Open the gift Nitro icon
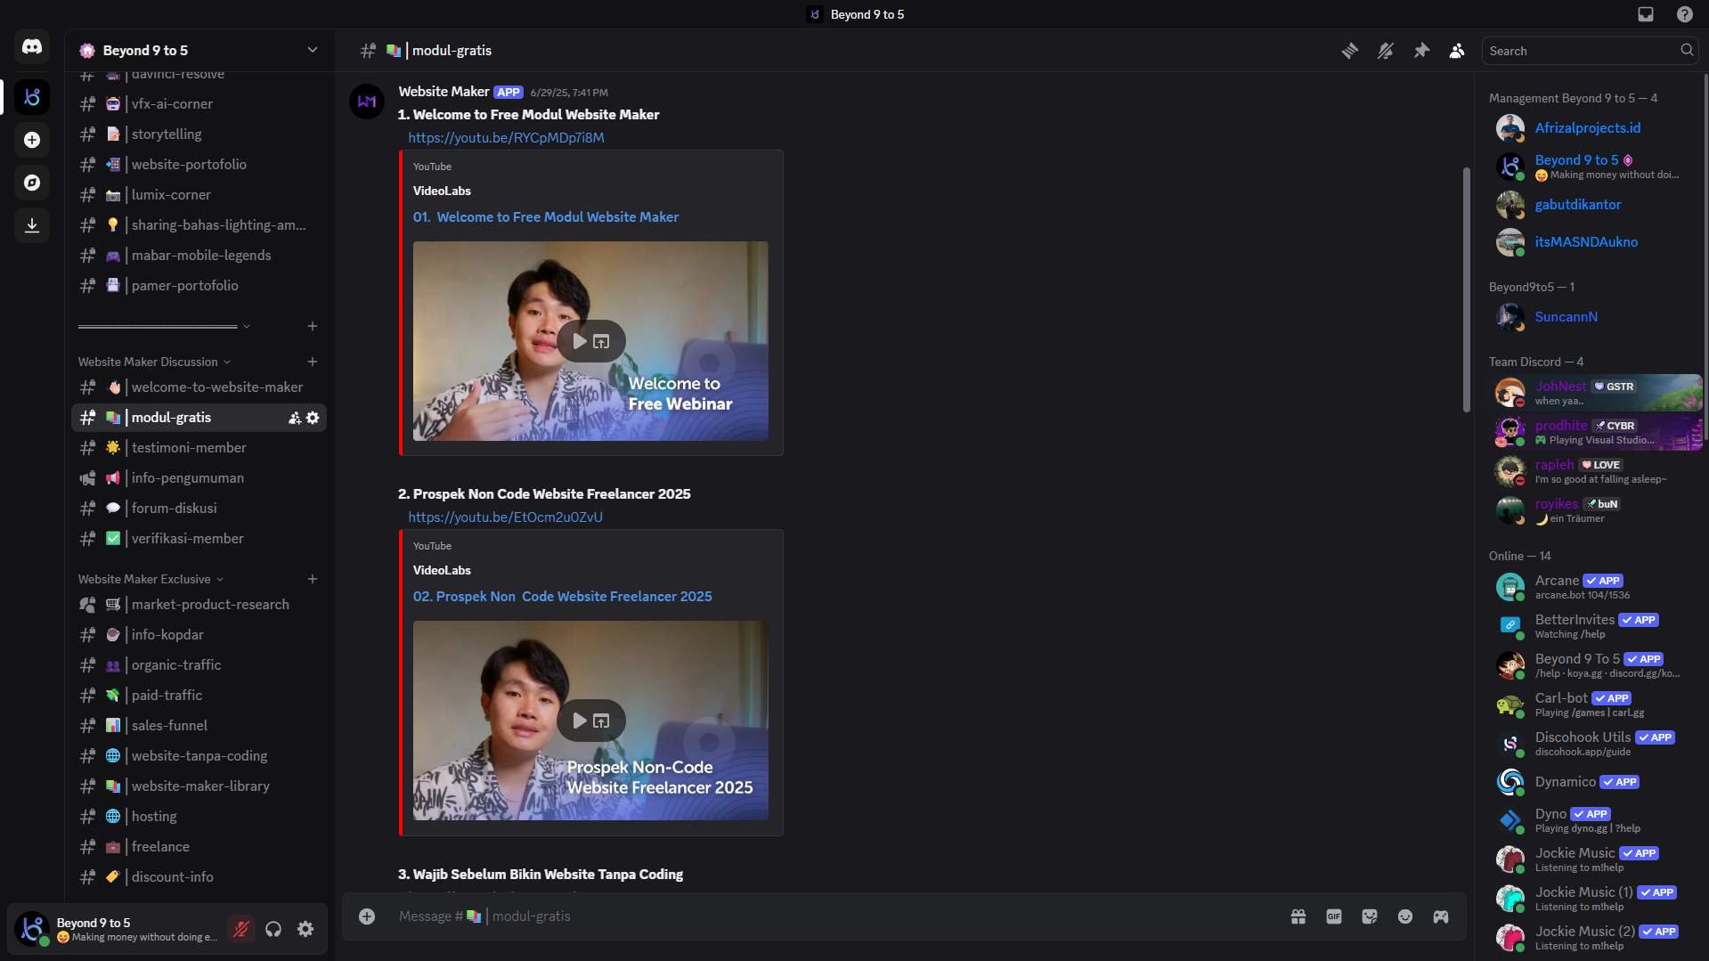 [x=1298, y=916]
